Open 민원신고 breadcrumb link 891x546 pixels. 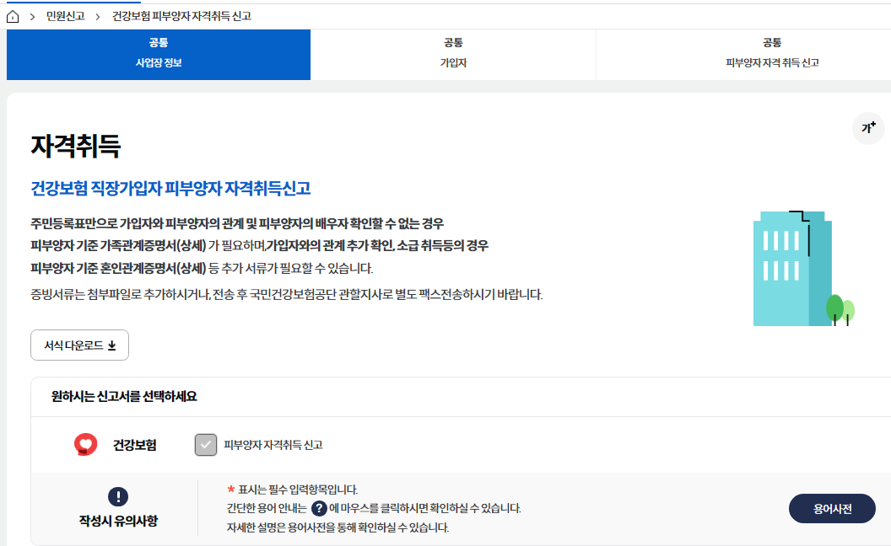(x=65, y=17)
